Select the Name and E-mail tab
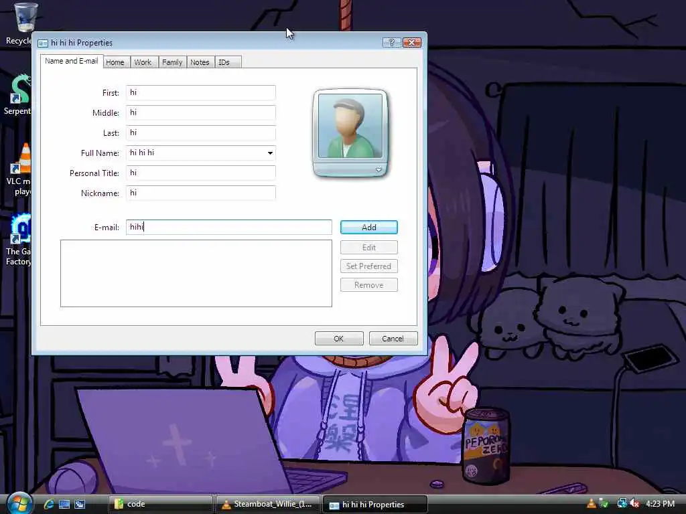 [x=71, y=61]
